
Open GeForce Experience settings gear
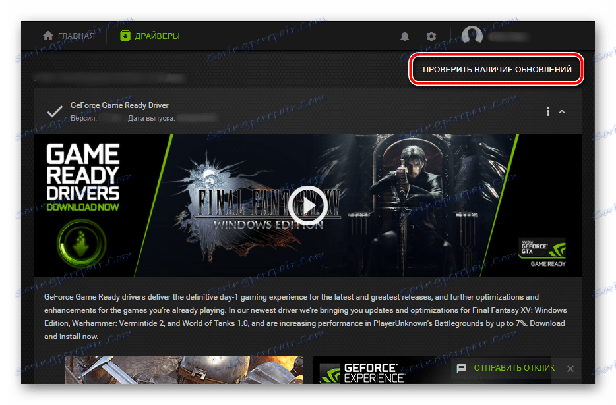(431, 36)
